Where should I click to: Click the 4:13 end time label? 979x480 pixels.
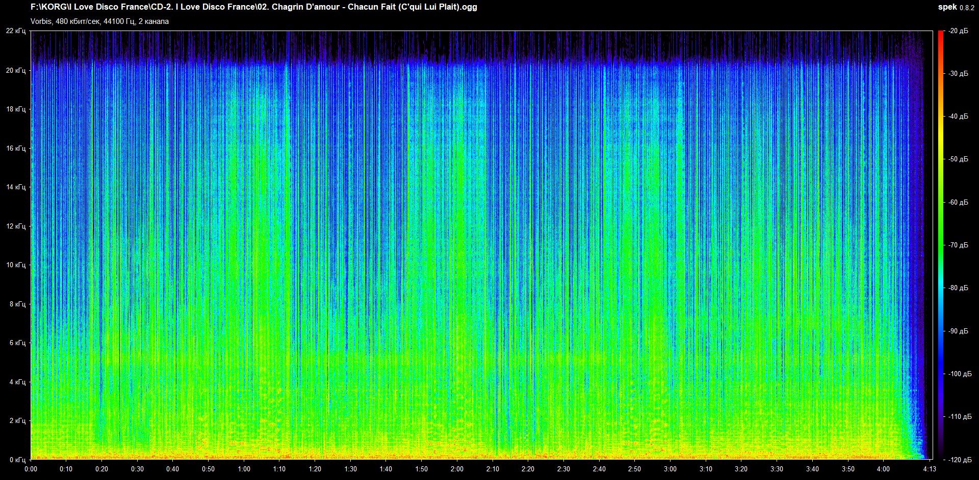(929, 469)
